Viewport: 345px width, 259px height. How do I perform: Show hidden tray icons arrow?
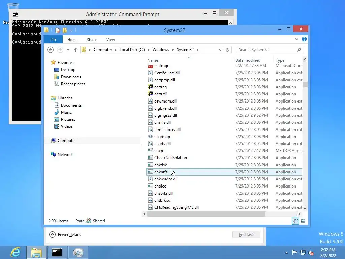pos(286,253)
